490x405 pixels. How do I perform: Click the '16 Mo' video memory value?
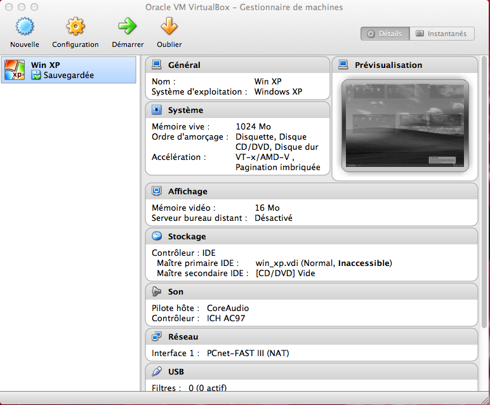(x=267, y=208)
